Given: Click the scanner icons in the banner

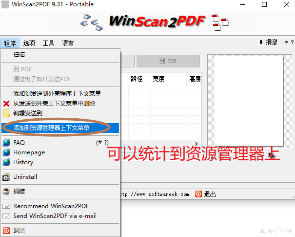Looking at the screenshot, I should coord(92,22).
